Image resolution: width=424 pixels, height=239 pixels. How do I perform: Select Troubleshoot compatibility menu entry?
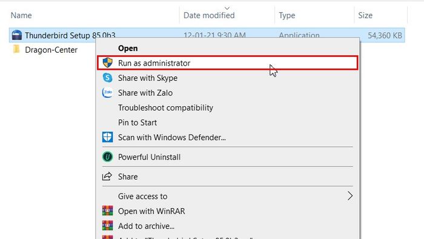point(165,108)
